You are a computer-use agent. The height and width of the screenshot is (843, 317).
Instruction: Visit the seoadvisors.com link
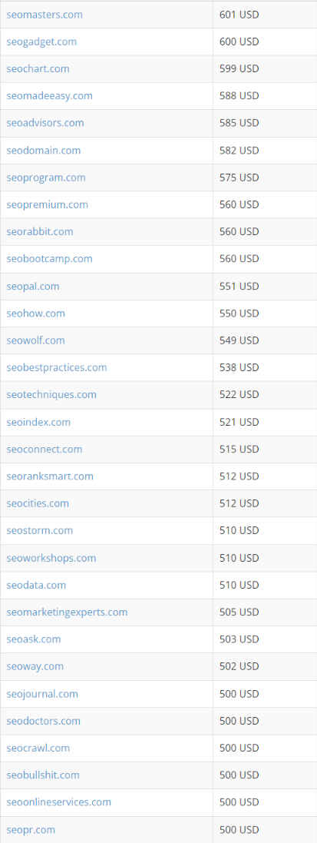click(45, 123)
